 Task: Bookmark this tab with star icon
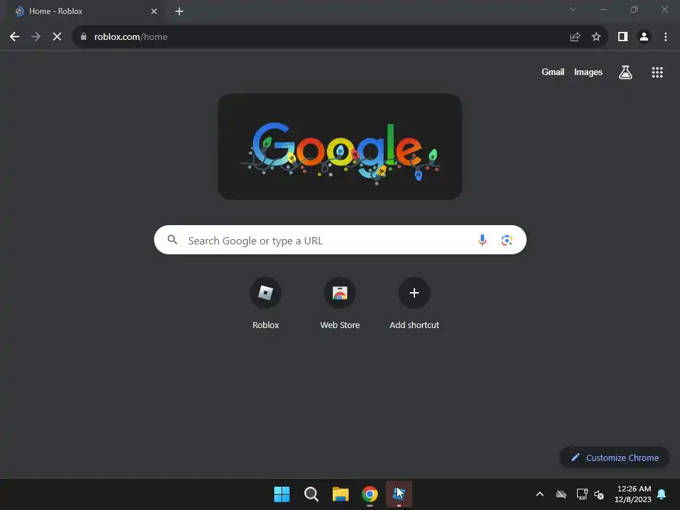pyautogui.click(x=596, y=37)
